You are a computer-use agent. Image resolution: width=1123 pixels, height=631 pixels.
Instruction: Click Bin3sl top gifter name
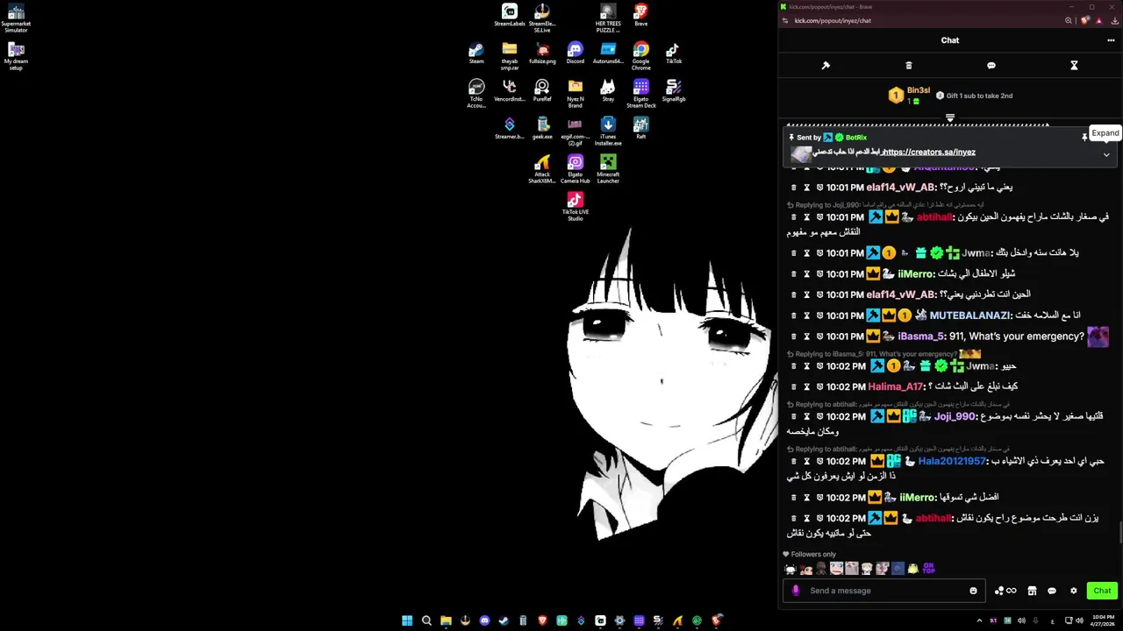[919, 90]
